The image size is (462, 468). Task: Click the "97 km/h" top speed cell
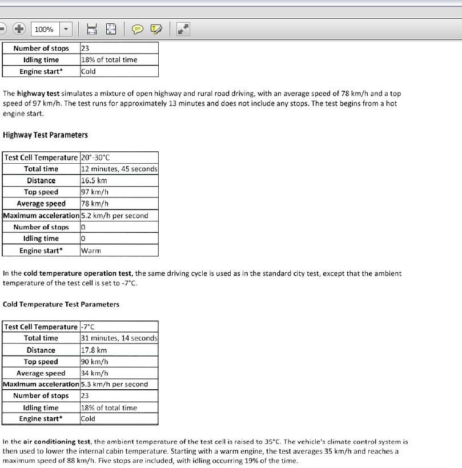95,192
